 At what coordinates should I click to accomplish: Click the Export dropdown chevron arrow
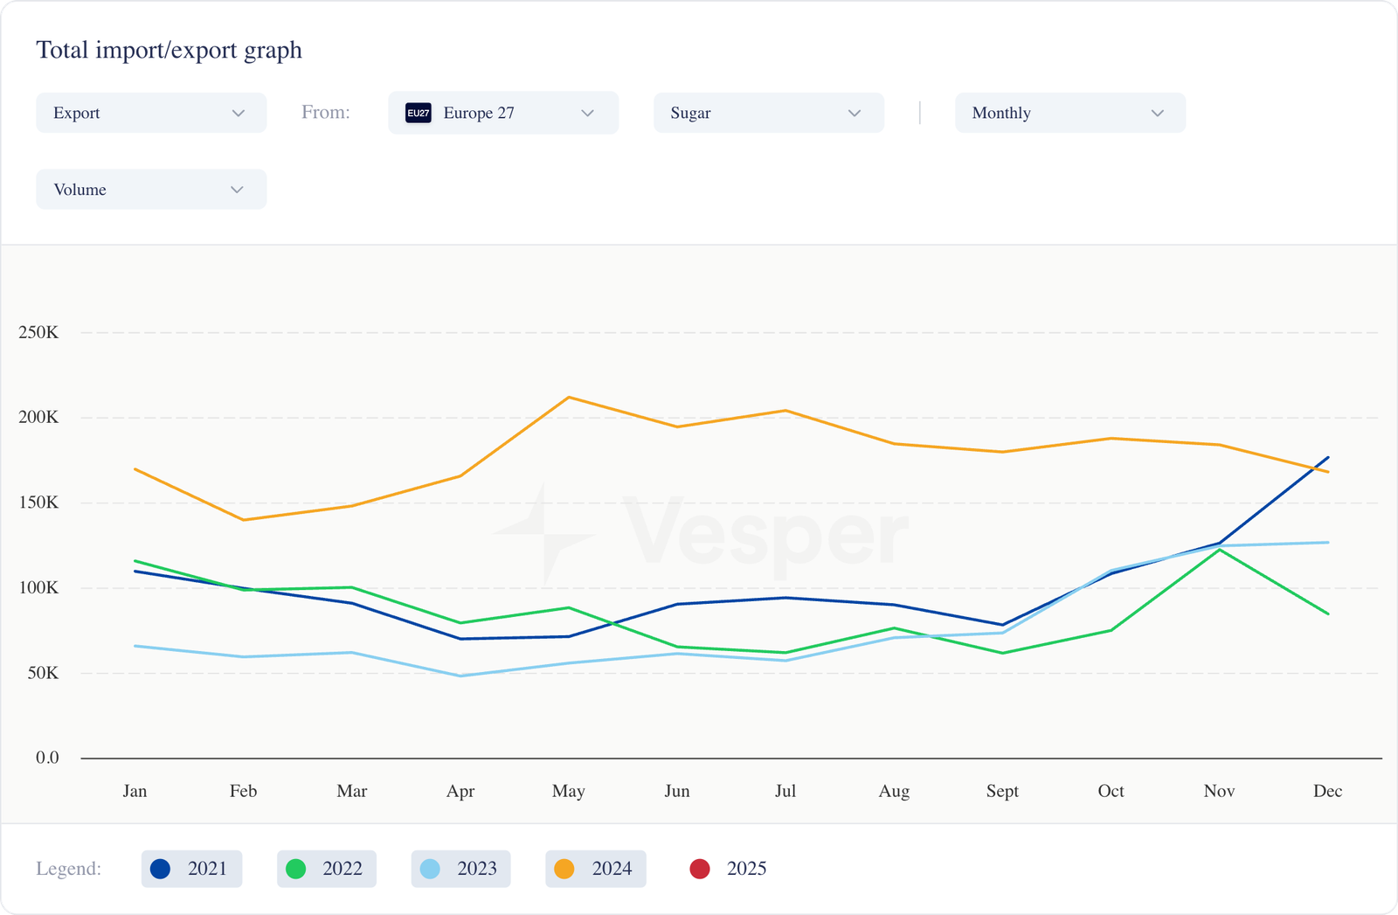(x=239, y=114)
